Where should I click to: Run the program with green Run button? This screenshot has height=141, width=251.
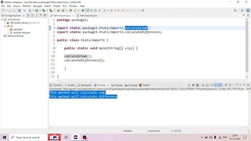(36, 11)
